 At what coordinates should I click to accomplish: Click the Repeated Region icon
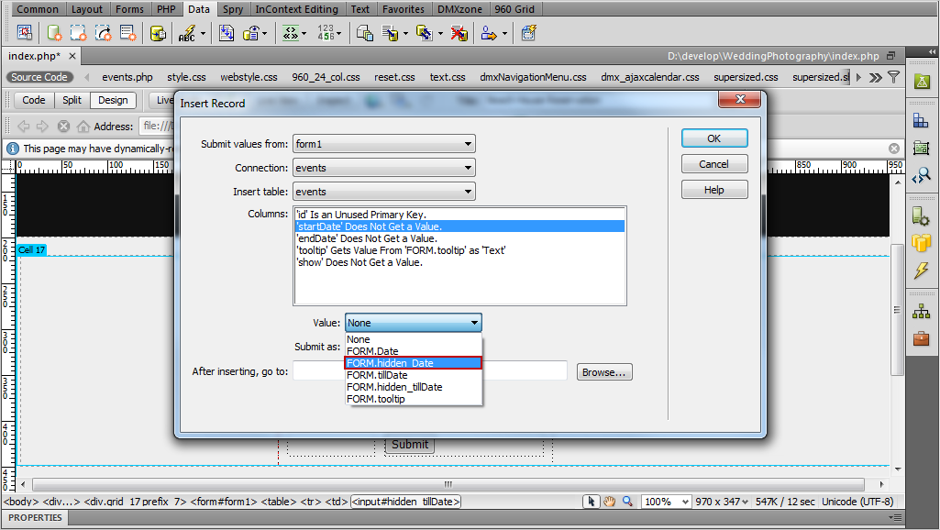pos(226,32)
